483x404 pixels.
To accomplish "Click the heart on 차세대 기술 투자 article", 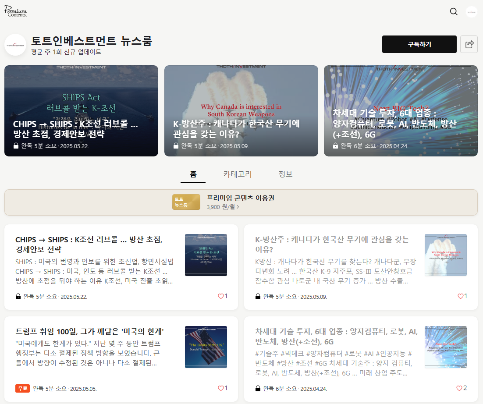I will (x=459, y=388).
